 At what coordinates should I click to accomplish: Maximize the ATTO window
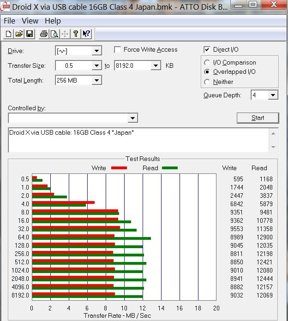pos(253,5)
